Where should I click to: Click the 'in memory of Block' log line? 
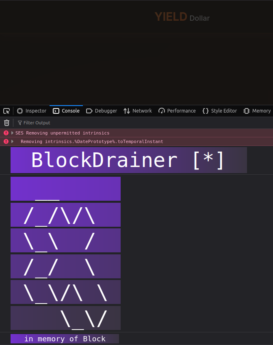(65, 339)
